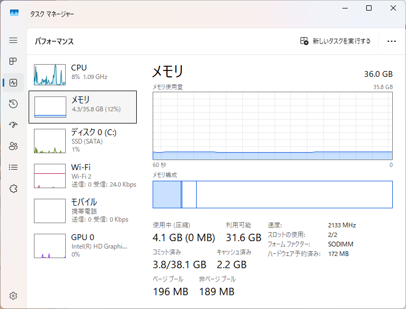Open the hamburger navigation menu

click(x=13, y=40)
